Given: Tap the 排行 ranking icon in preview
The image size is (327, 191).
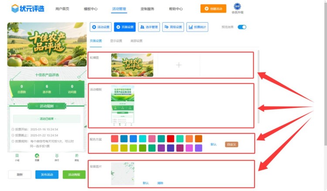Looking at the screenshot, I should pos(57,157).
